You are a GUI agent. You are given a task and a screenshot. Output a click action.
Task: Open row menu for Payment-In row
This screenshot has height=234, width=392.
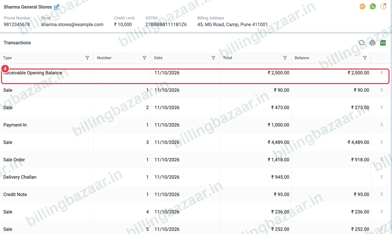click(x=382, y=125)
